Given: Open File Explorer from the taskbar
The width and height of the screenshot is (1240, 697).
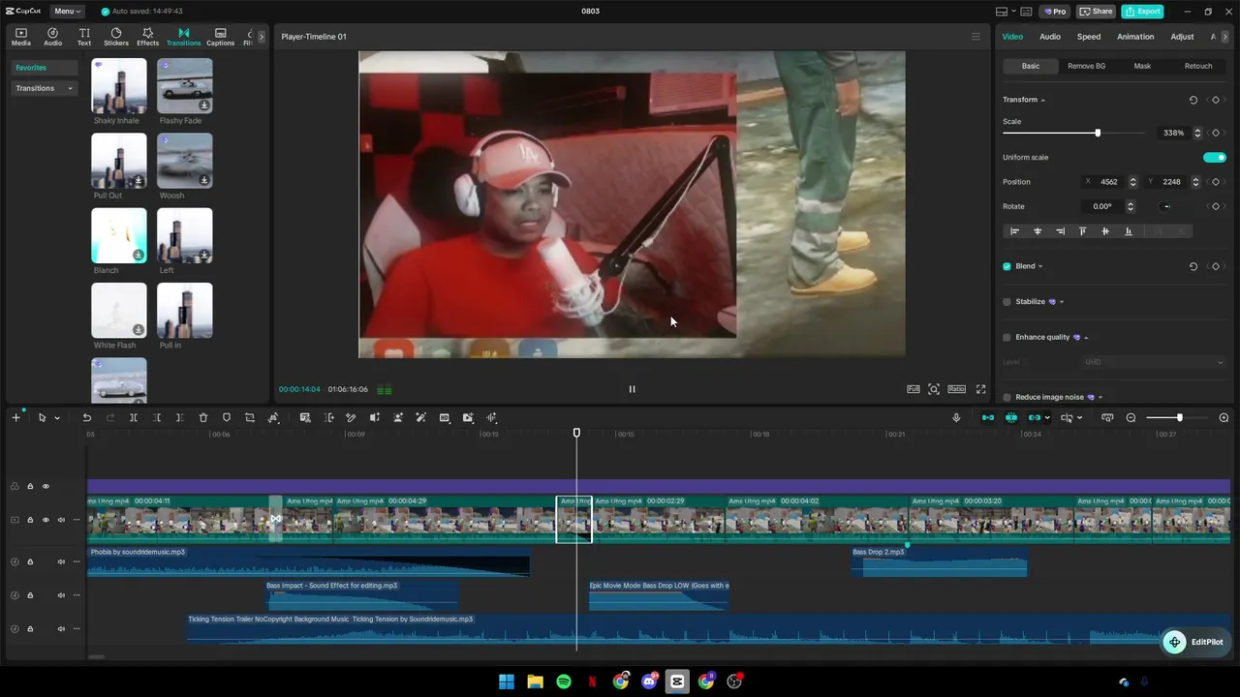Looking at the screenshot, I should tap(535, 682).
